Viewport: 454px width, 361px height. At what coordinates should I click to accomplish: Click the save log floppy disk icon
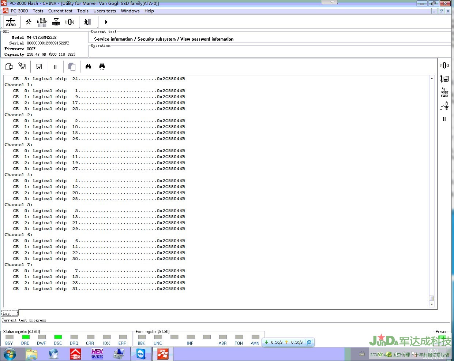[38, 67]
